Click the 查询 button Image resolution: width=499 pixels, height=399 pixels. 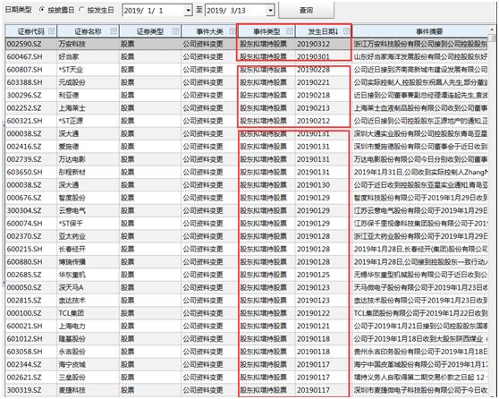(x=306, y=10)
